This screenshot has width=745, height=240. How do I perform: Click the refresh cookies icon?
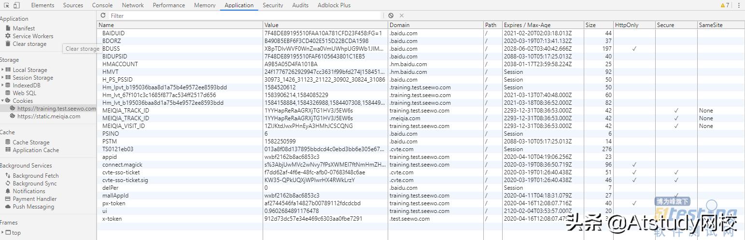(103, 15)
